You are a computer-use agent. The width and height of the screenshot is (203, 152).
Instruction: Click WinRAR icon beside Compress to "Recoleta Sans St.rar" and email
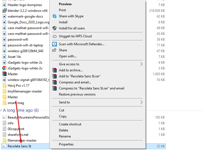pyautogui.click(x=55, y=88)
